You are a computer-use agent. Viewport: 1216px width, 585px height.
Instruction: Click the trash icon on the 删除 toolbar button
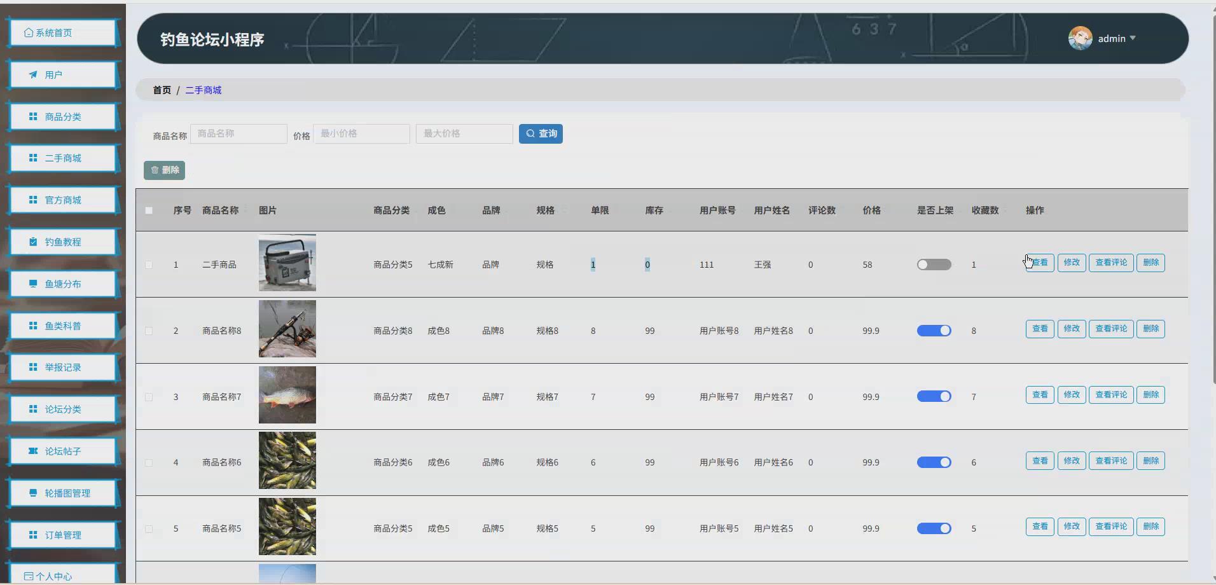click(x=155, y=170)
